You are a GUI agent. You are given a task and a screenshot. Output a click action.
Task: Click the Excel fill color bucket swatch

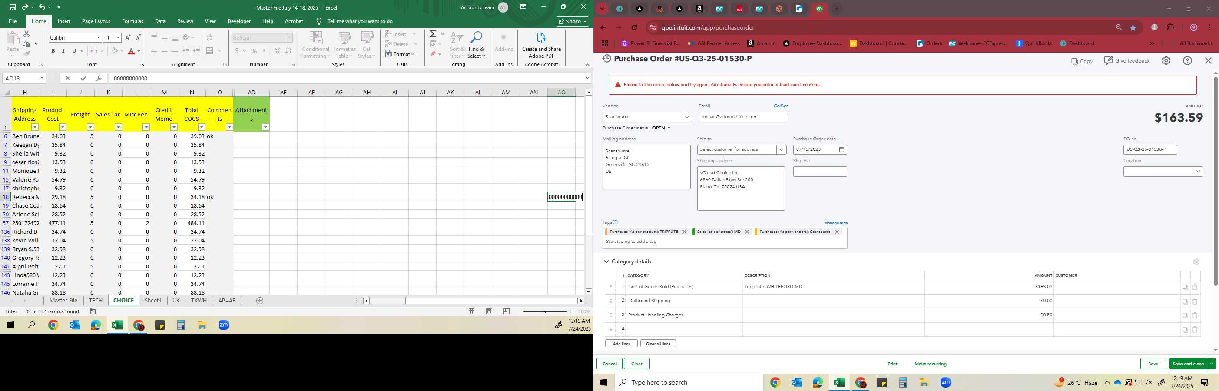[115, 51]
